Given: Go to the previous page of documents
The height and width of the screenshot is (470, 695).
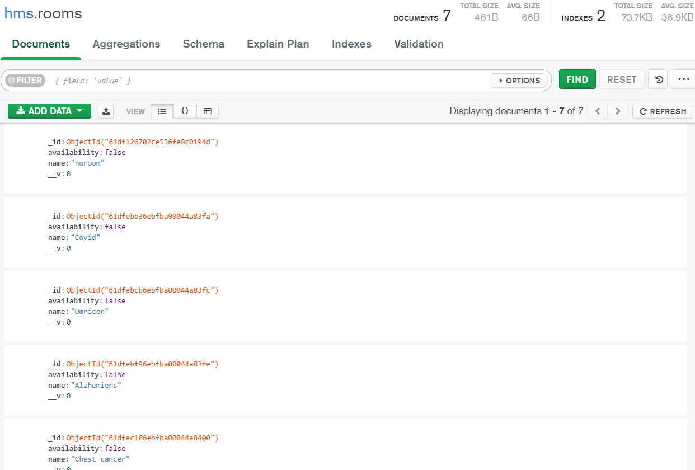Looking at the screenshot, I should (597, 111).
